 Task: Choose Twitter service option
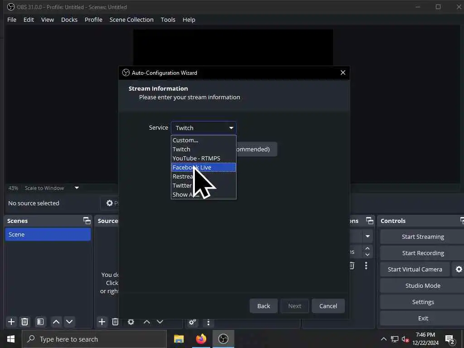[x=203, y=185]
